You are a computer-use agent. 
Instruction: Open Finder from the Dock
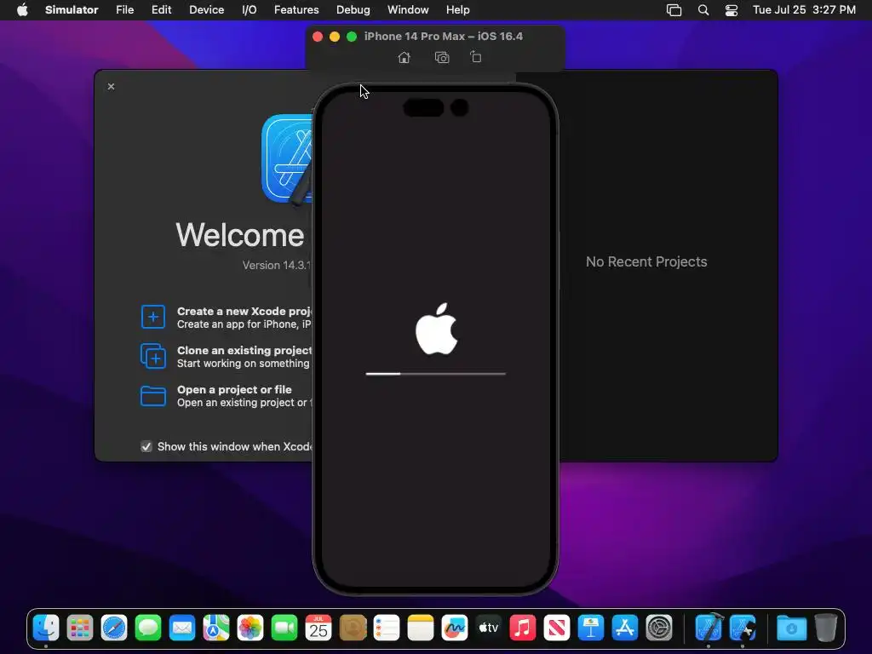46,628
